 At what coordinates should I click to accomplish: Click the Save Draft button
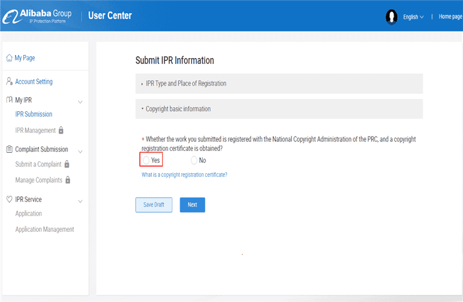(x=154, y=205)
